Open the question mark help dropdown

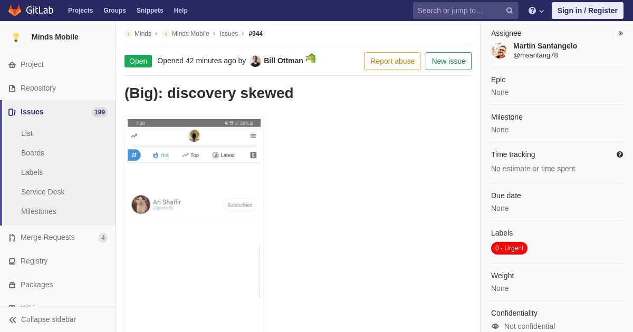point(536,11)
